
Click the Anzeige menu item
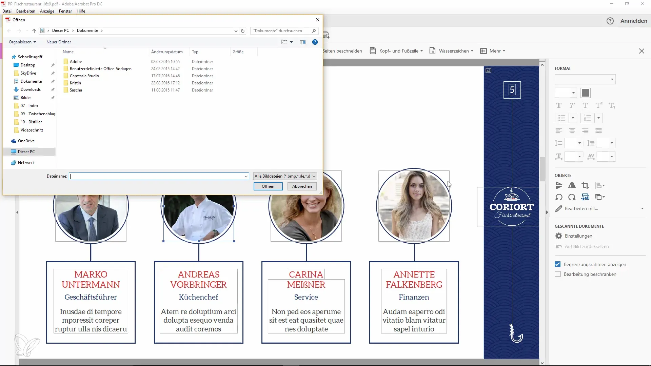(x=47, y=11)
